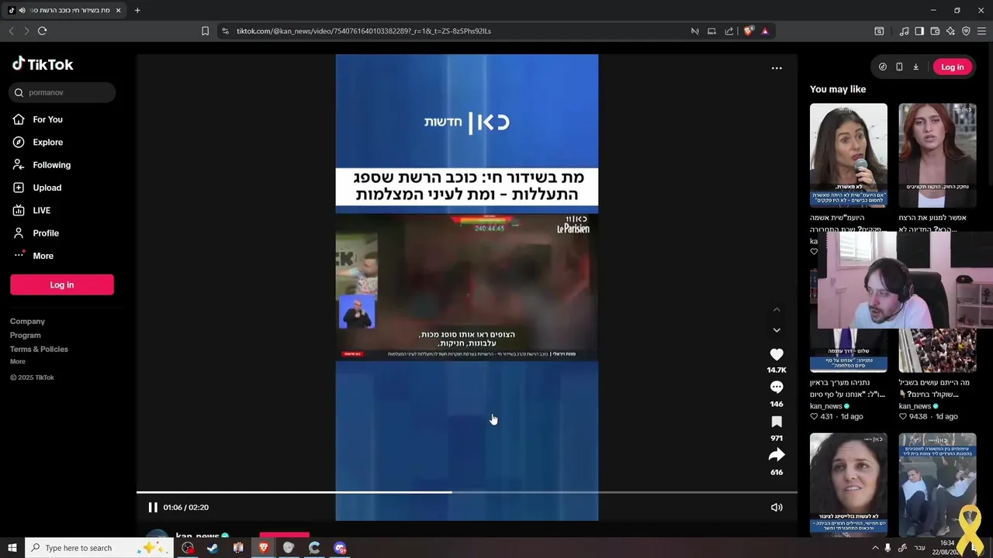Open the kan_news link with 431 likes

tap(826, 406)
